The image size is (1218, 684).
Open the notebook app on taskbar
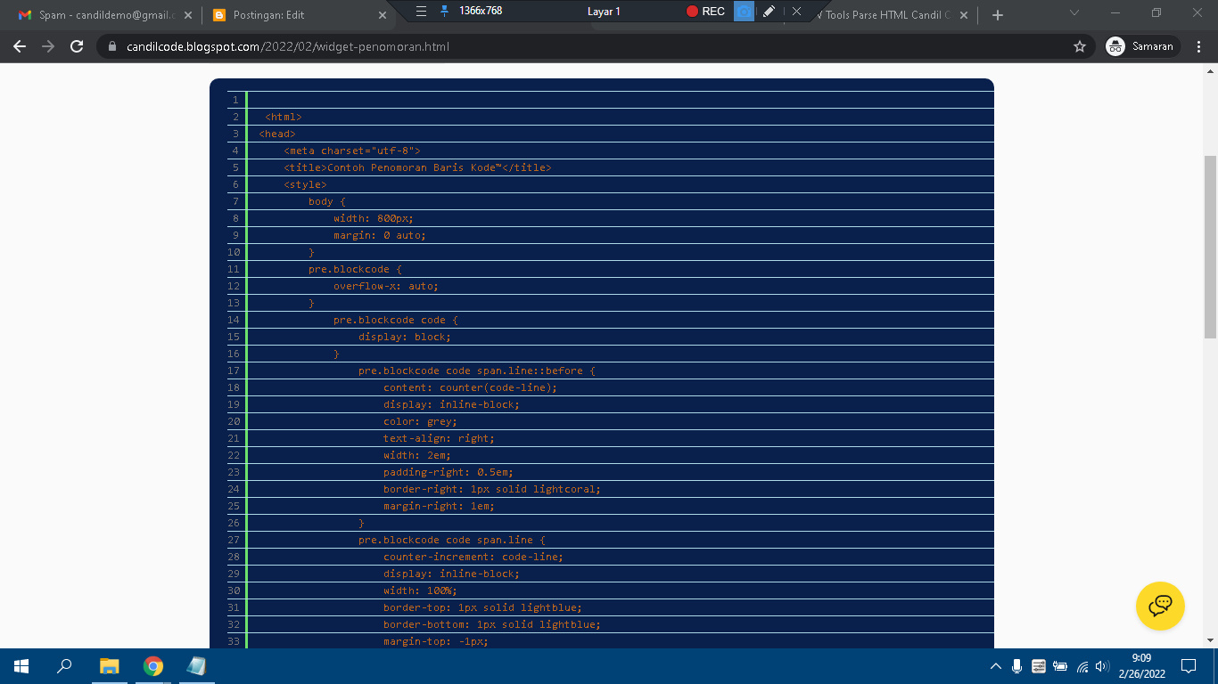[x=197, y=666]
